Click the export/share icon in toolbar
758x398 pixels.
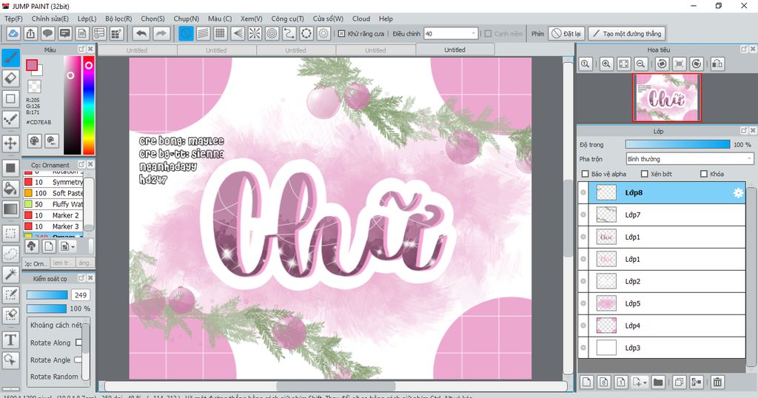[30, 34]
